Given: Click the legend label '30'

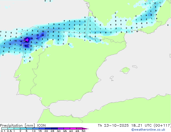Looking at the screenshot, I should click(x=59, y=131).
